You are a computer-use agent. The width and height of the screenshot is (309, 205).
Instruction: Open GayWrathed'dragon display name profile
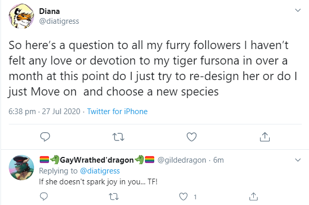97,160
